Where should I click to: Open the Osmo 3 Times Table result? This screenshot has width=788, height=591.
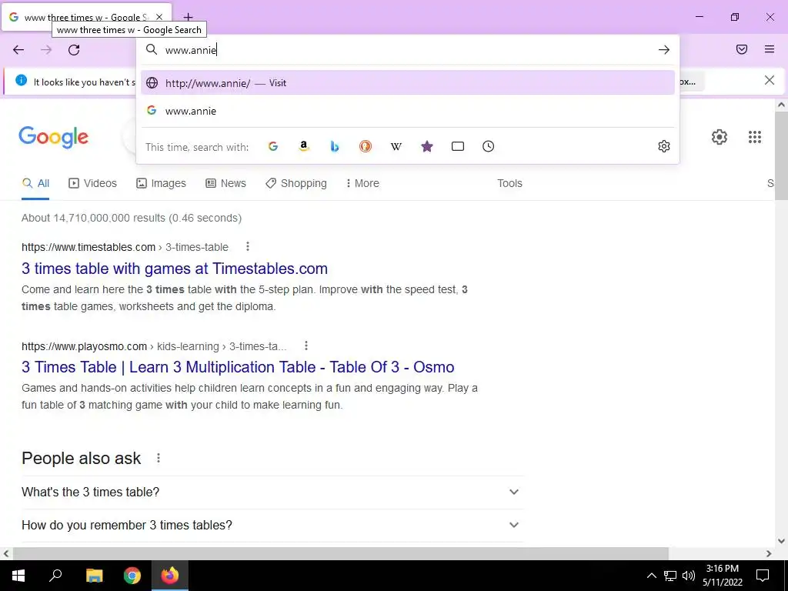tap(238, 367)
